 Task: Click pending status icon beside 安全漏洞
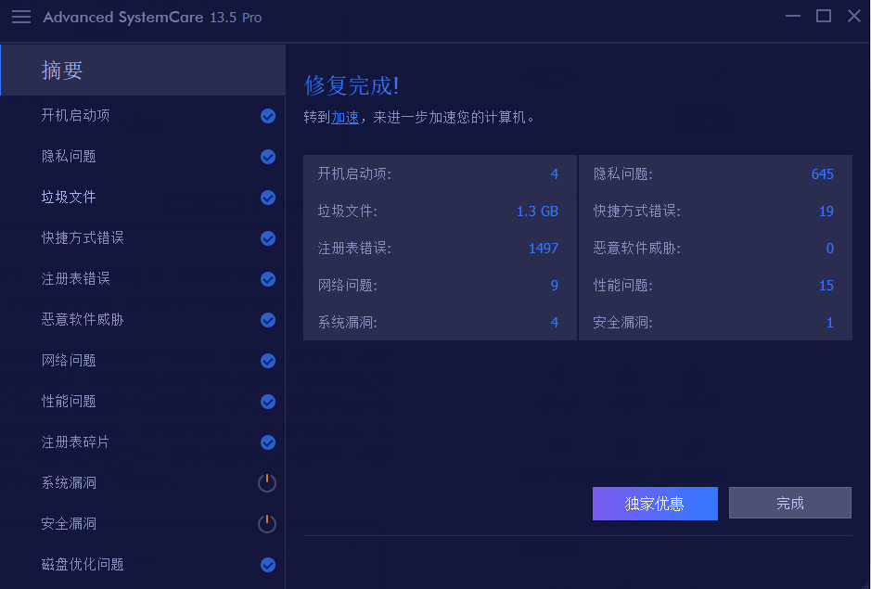[x=267, y=523]
